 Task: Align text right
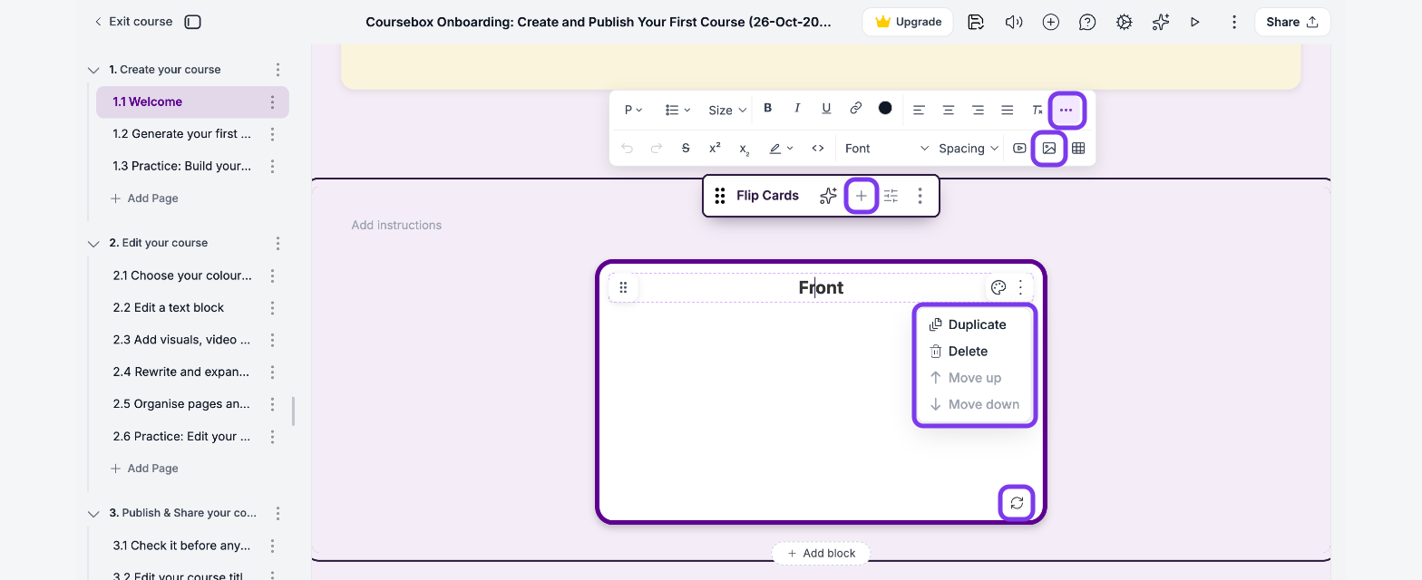[978, 110]
